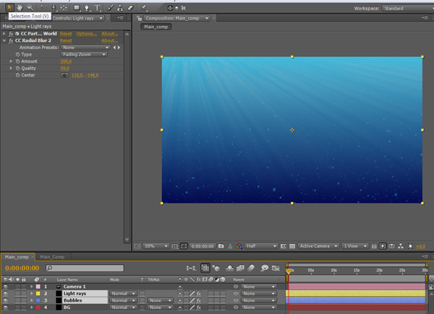
Task: Toggle Amount stopwatch keyframing
Action: point(17,61)
